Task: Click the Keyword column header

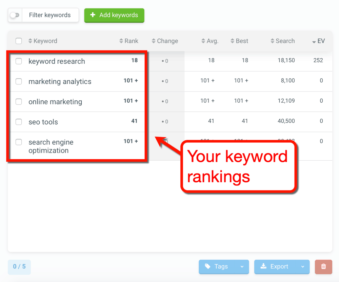Action: pyautogui.click(x=45, y=41)
